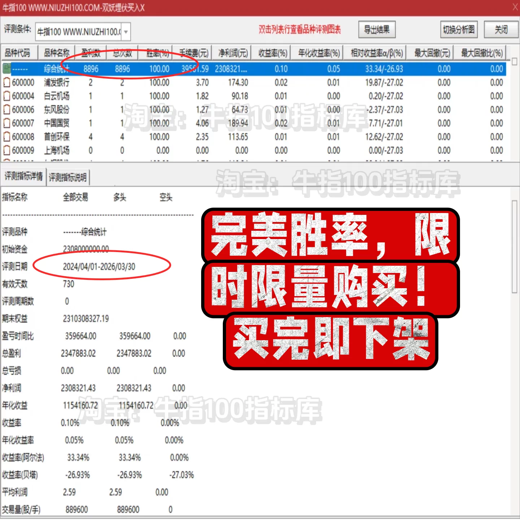Screen dimensions: 520x520
Task: Open the 评测条件 strategy dropdown
Action: 126,32
